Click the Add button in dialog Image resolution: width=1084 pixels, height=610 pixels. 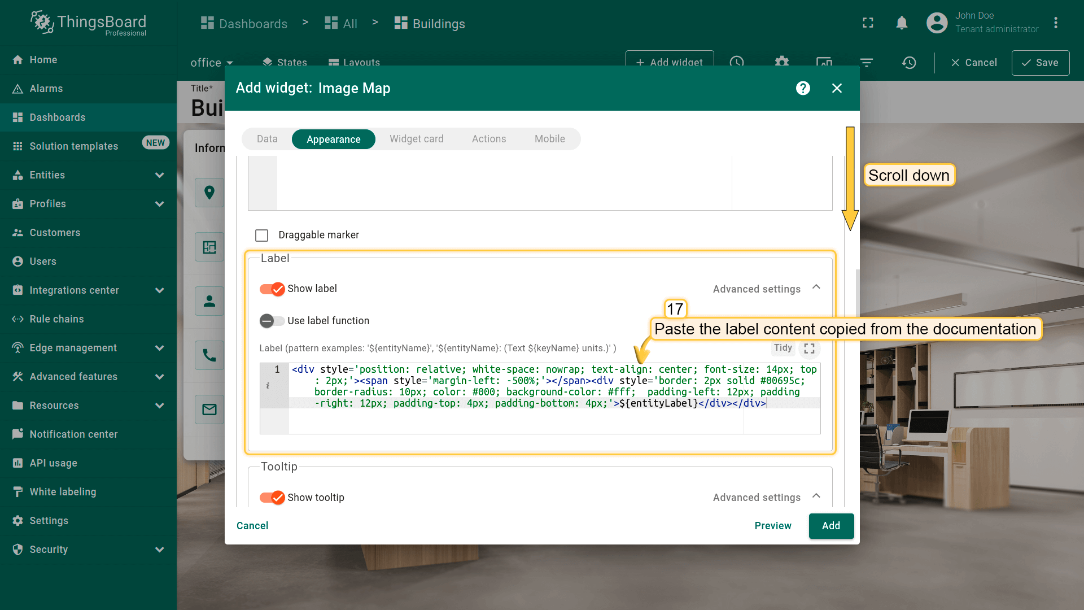(831, 526)
